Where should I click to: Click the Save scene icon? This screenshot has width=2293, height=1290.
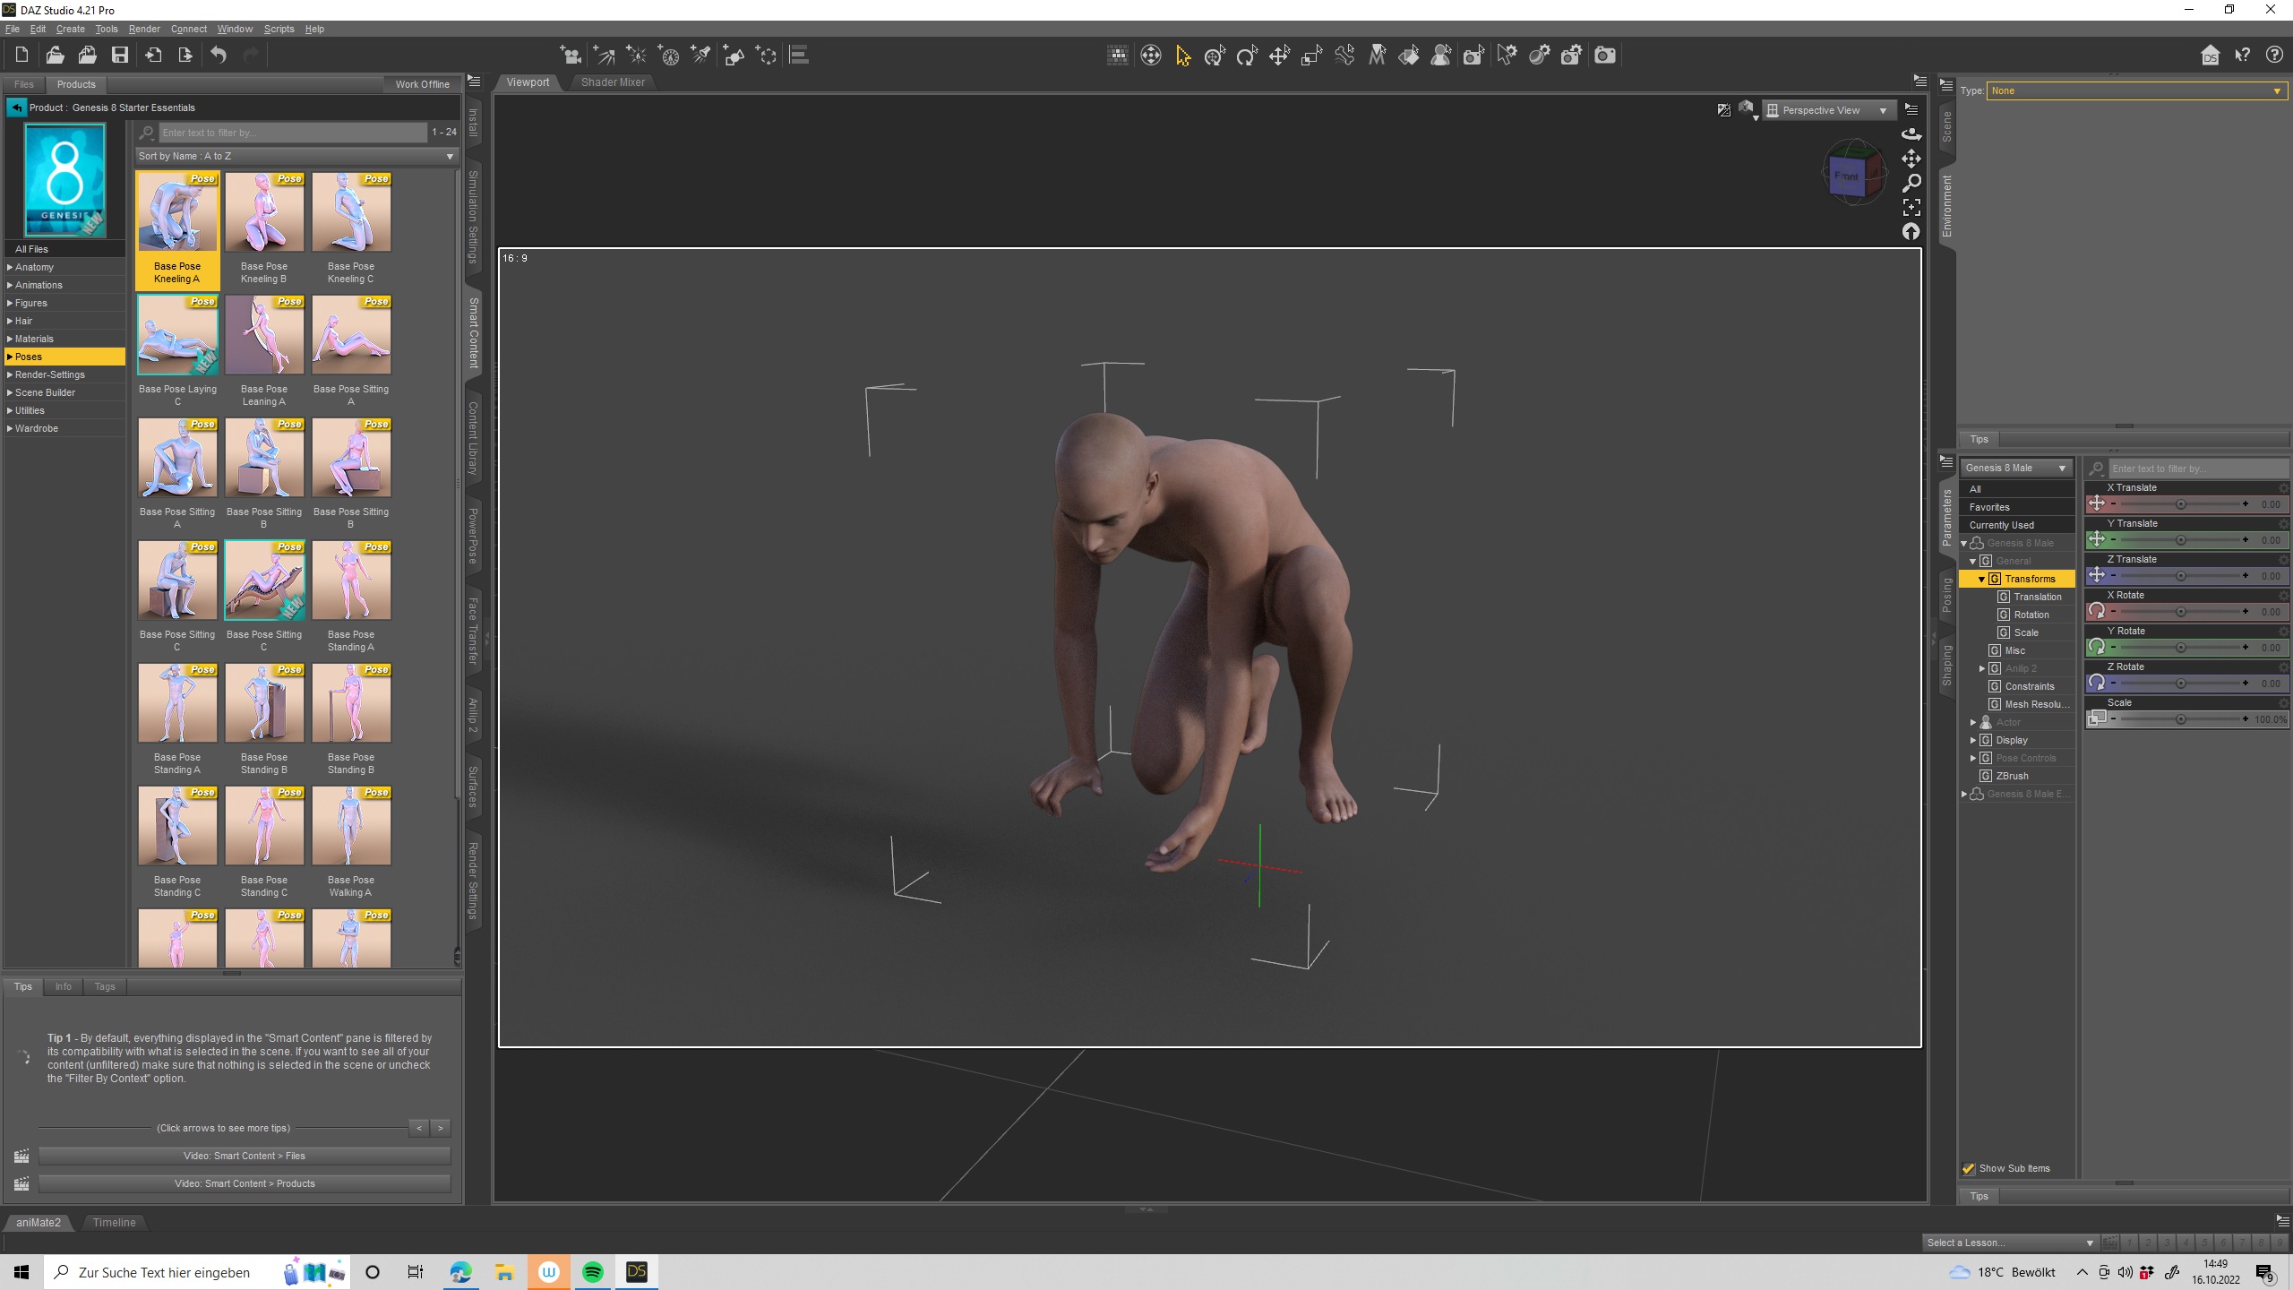click(119, 56)
